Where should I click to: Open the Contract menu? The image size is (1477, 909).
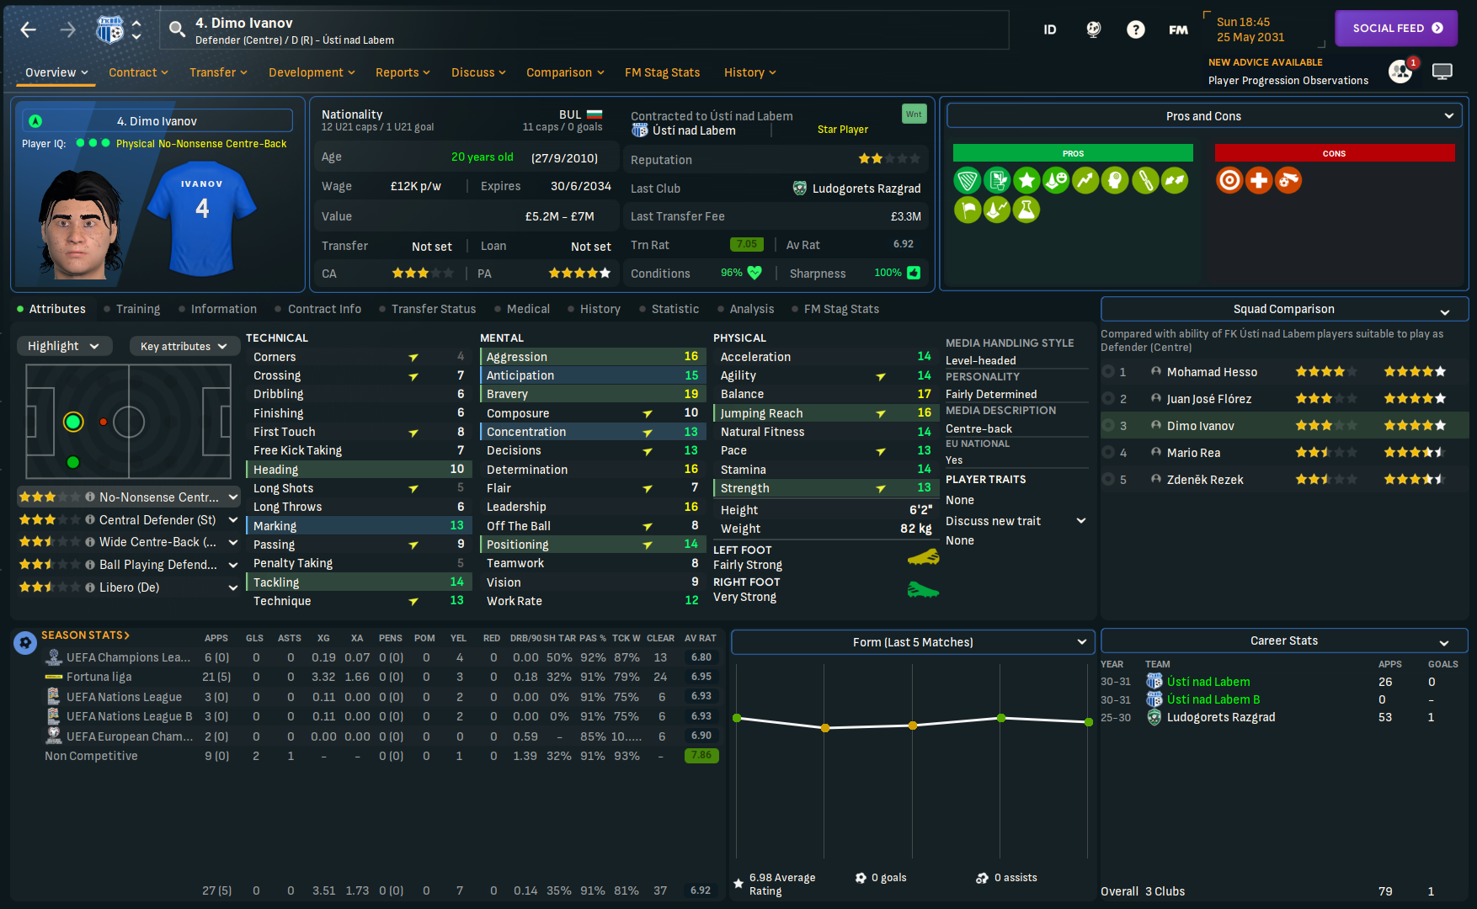138,72
